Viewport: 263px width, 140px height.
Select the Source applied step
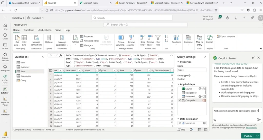[188, 89]
